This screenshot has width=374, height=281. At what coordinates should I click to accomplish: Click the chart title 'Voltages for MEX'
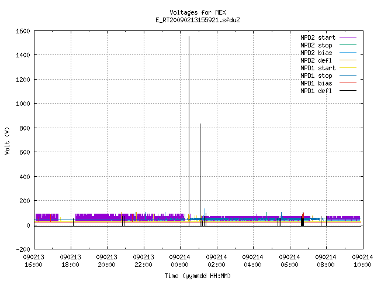pos(198,12)
